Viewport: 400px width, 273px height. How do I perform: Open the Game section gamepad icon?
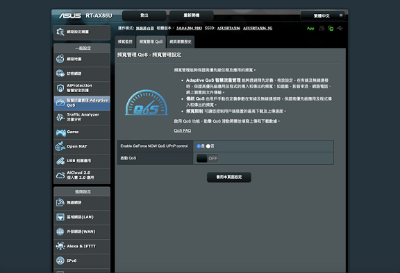[60, 132]
